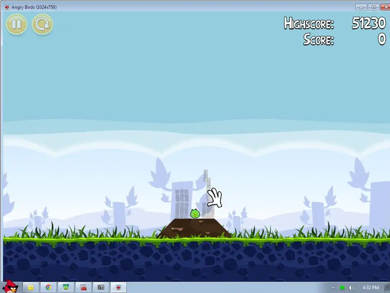Click the green pig on the hill

195,214
